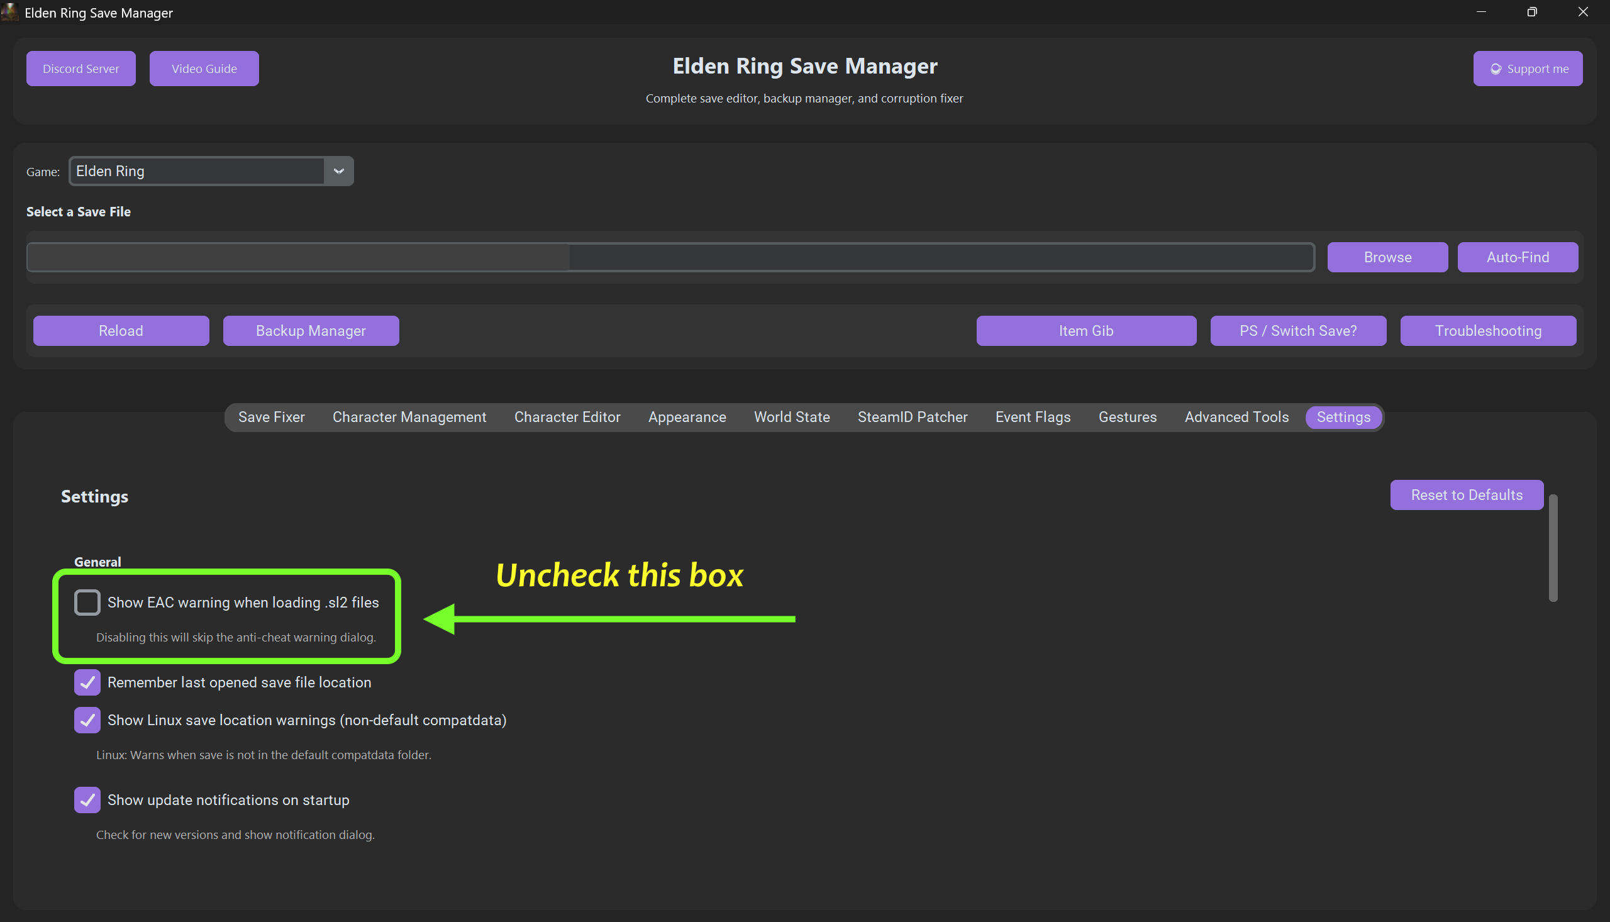Click the heart icon on Support me
Screen dimensions: 1610x922
point(1496,69)
